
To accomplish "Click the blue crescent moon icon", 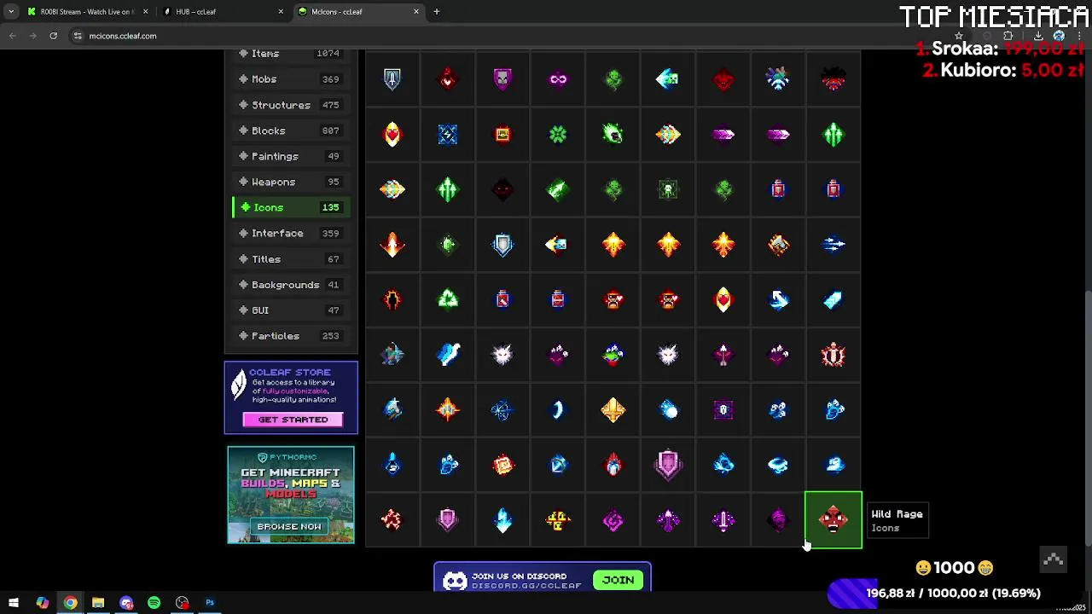I will (558, 410).
